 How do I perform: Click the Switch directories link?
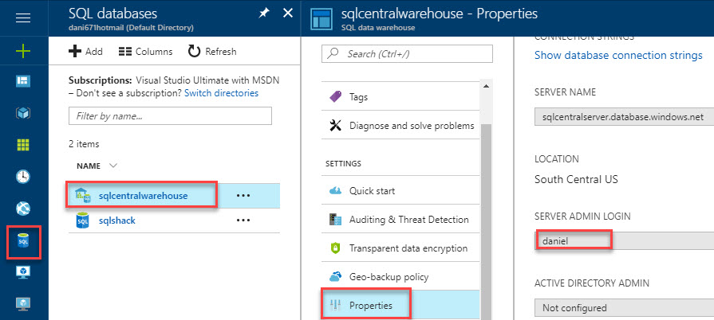coord(221,93)
